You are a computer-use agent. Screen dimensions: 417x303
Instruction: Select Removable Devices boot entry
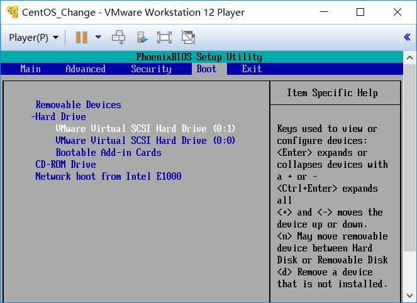[x=78, y=105]
